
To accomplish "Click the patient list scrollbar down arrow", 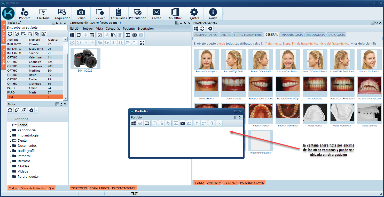I will 65,98.
